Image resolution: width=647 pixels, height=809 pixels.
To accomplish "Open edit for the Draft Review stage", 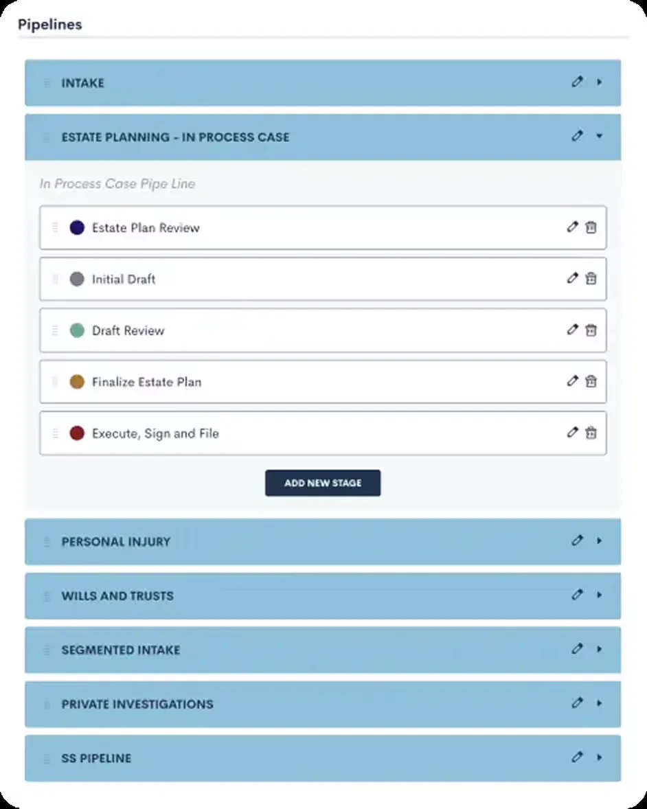I will (572, 330).
